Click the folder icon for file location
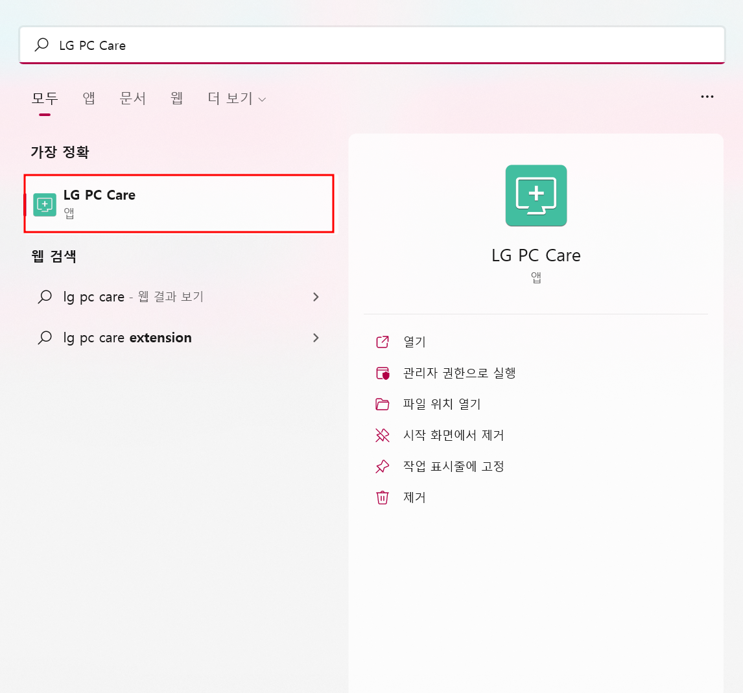 [383, 404]
